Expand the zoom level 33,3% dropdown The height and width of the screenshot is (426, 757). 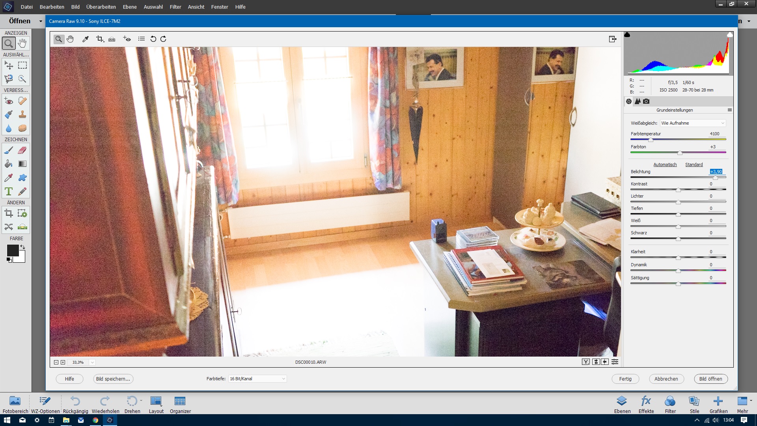92,362
